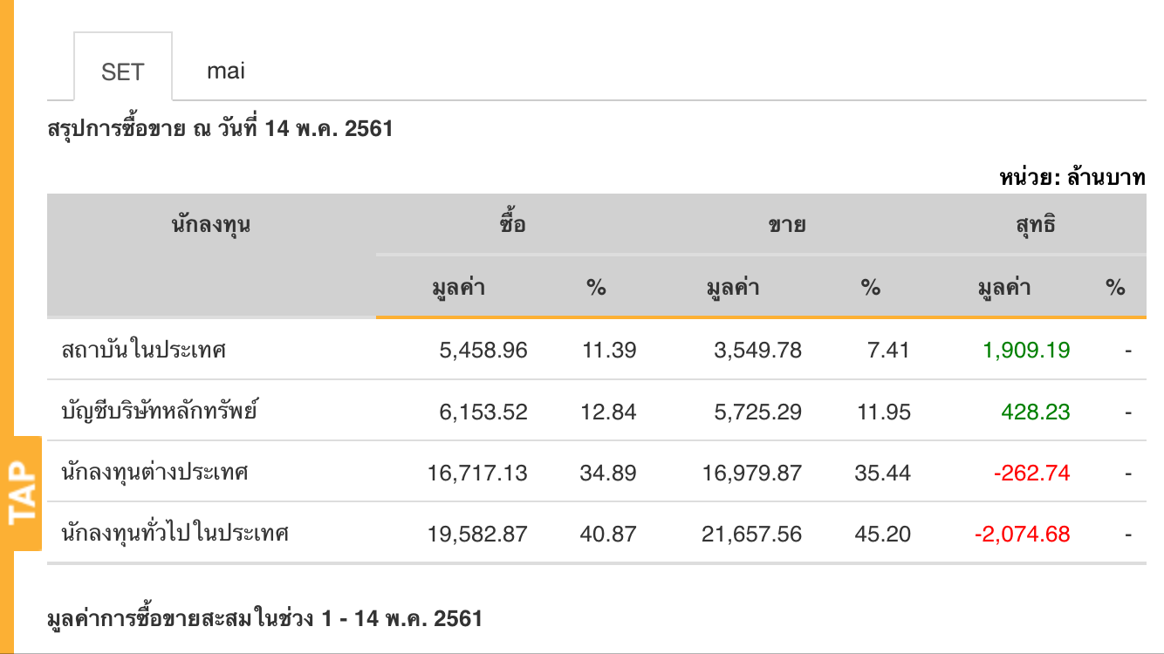Select the นักลงทุนต่างประเทศ row label

click(x=155, y=473)
